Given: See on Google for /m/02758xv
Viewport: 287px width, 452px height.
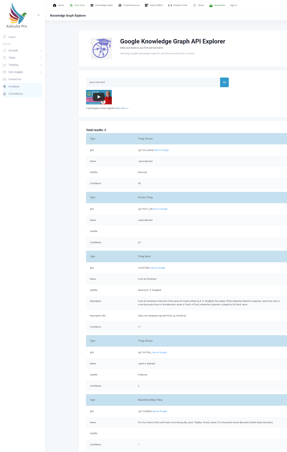Looking at the screenshot, I should [x=158, y=268].
